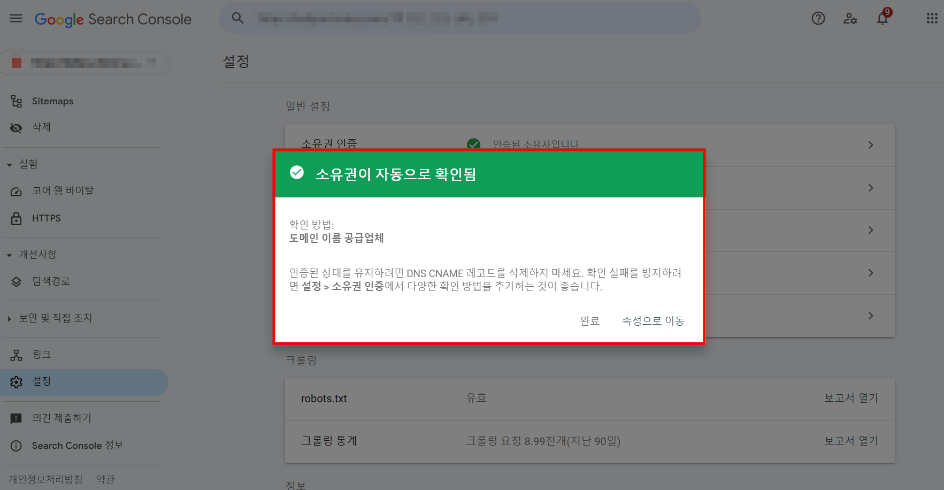Click the 설정 gear icon in sidebar

pos(17,382)
